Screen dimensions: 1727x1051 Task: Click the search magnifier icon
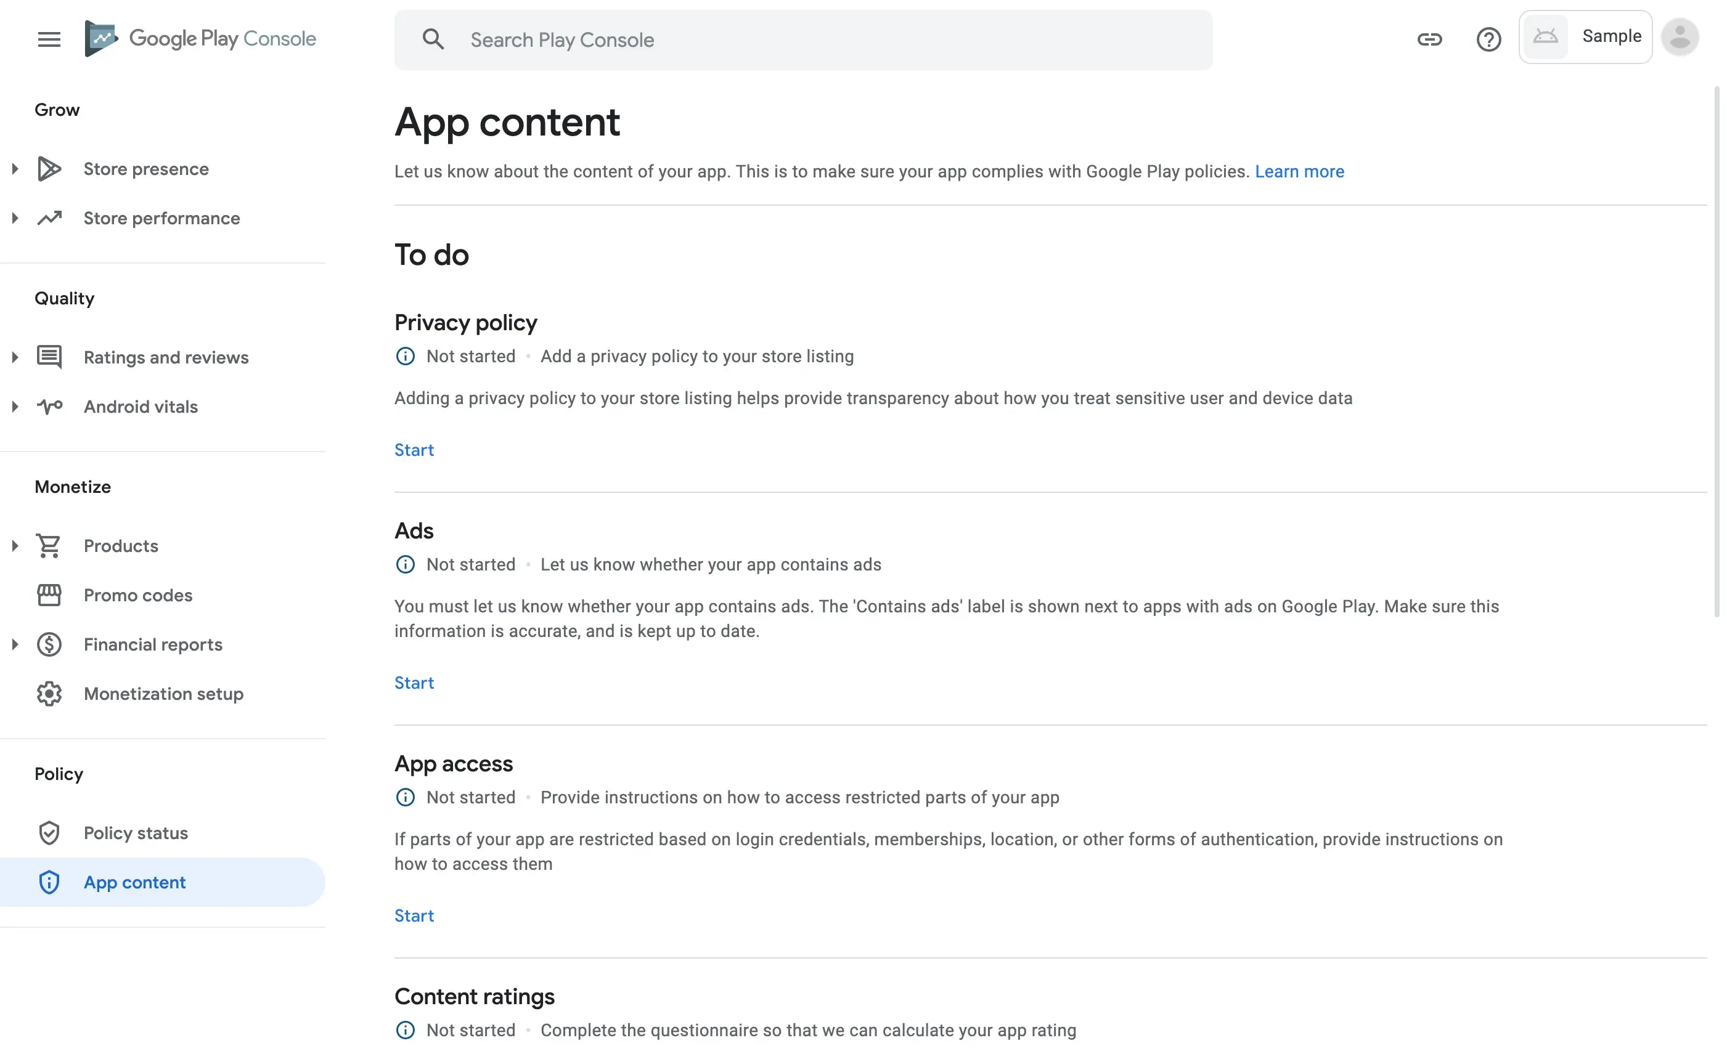coord(433,40)
